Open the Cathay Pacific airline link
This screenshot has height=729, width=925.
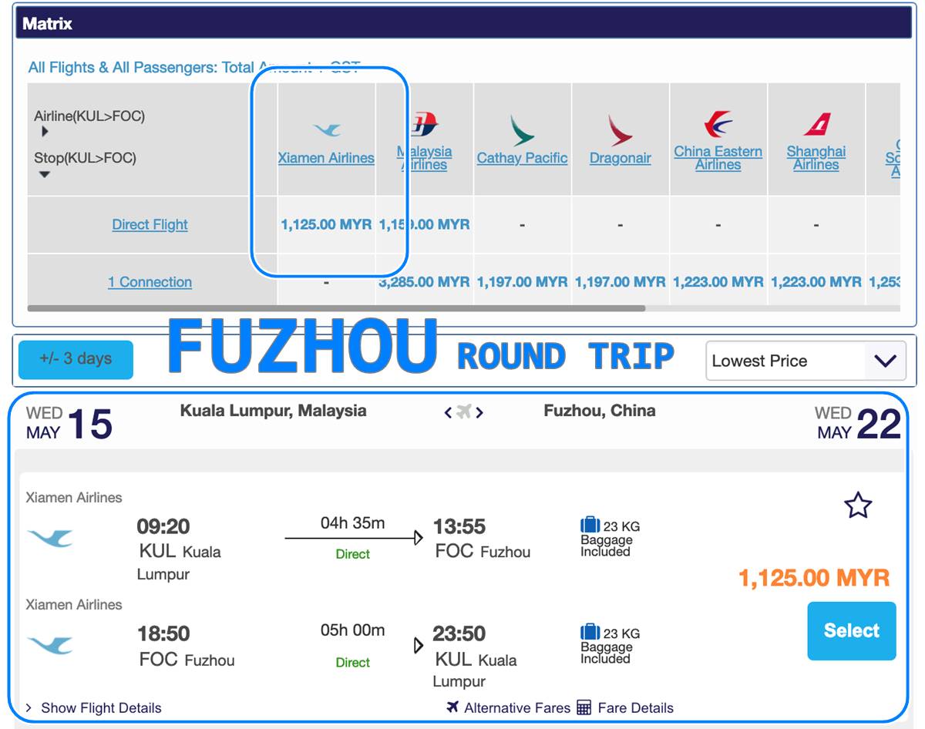(x=522, y=158)
